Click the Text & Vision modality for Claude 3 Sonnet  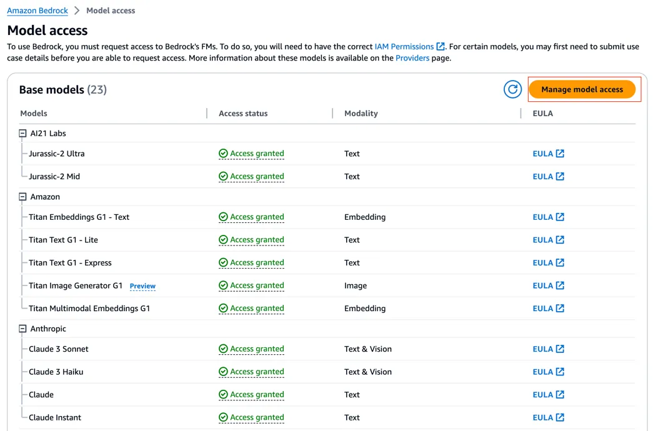[x=367, y=349]
